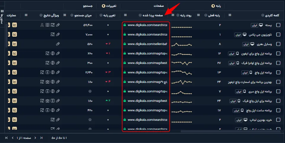Click the link icon in the وسایل هنری row
285x143 pixels.
[x=58, y=44]
